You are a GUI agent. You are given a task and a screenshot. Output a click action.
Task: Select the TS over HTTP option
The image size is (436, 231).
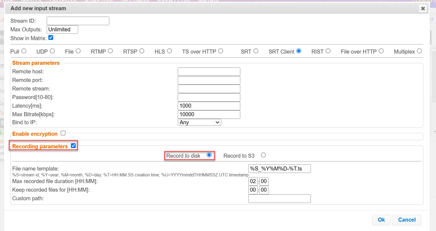[x=221, y=51]
